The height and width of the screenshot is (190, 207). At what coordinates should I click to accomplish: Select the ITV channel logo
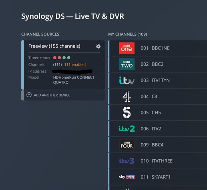click(127, 80)
